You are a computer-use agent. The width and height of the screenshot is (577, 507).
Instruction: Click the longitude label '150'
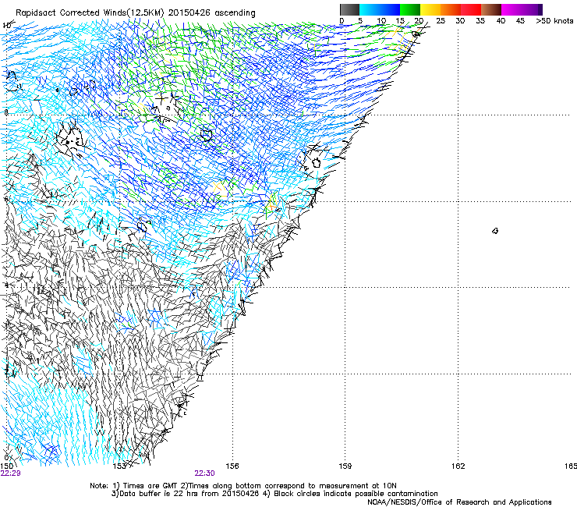[6, 466]
